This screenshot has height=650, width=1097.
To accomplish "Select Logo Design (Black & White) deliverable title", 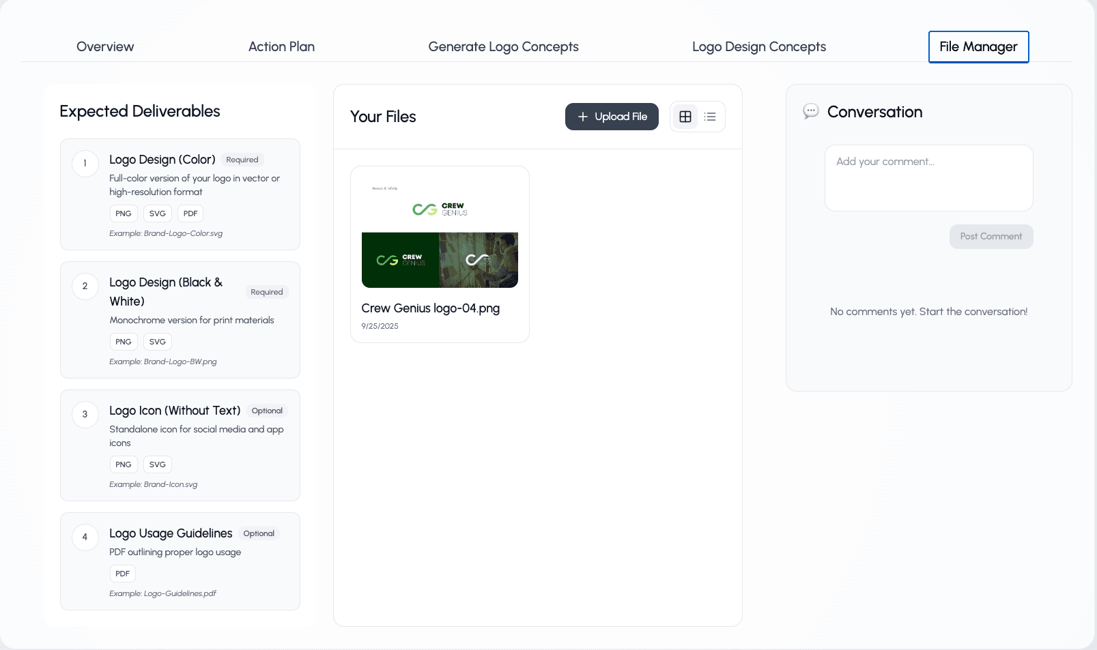I will tap(166, 292).
